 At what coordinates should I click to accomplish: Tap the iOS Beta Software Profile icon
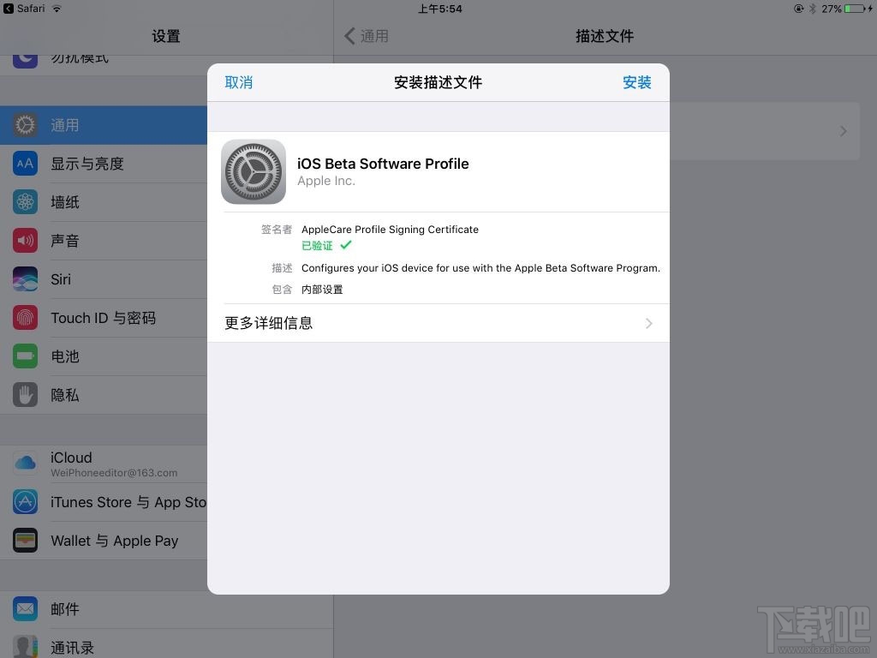pyautogui.click(x=254, y=171)
